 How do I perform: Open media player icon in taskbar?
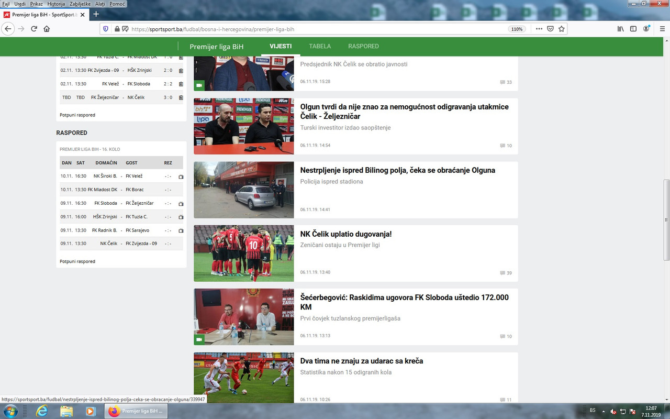tap(91, 411)
